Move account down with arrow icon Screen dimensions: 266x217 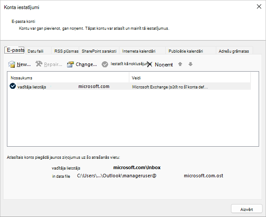(190, 64)
